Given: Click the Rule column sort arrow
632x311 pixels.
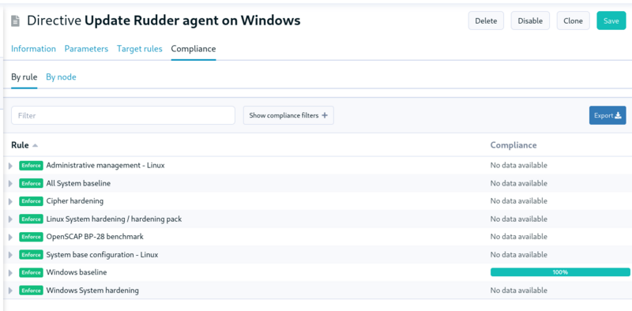Looking at the screenshot, I should 35,145.
